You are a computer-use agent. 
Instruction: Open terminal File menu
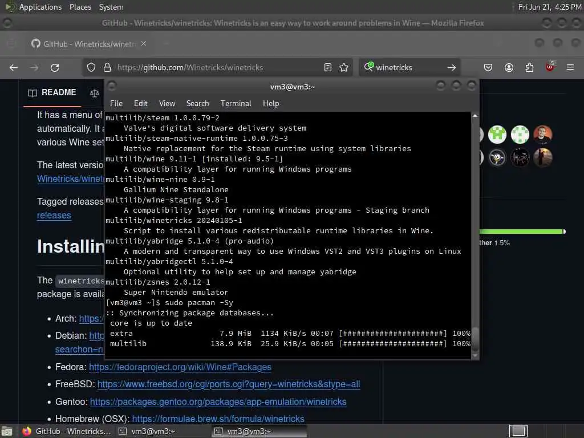click(116, 104)
